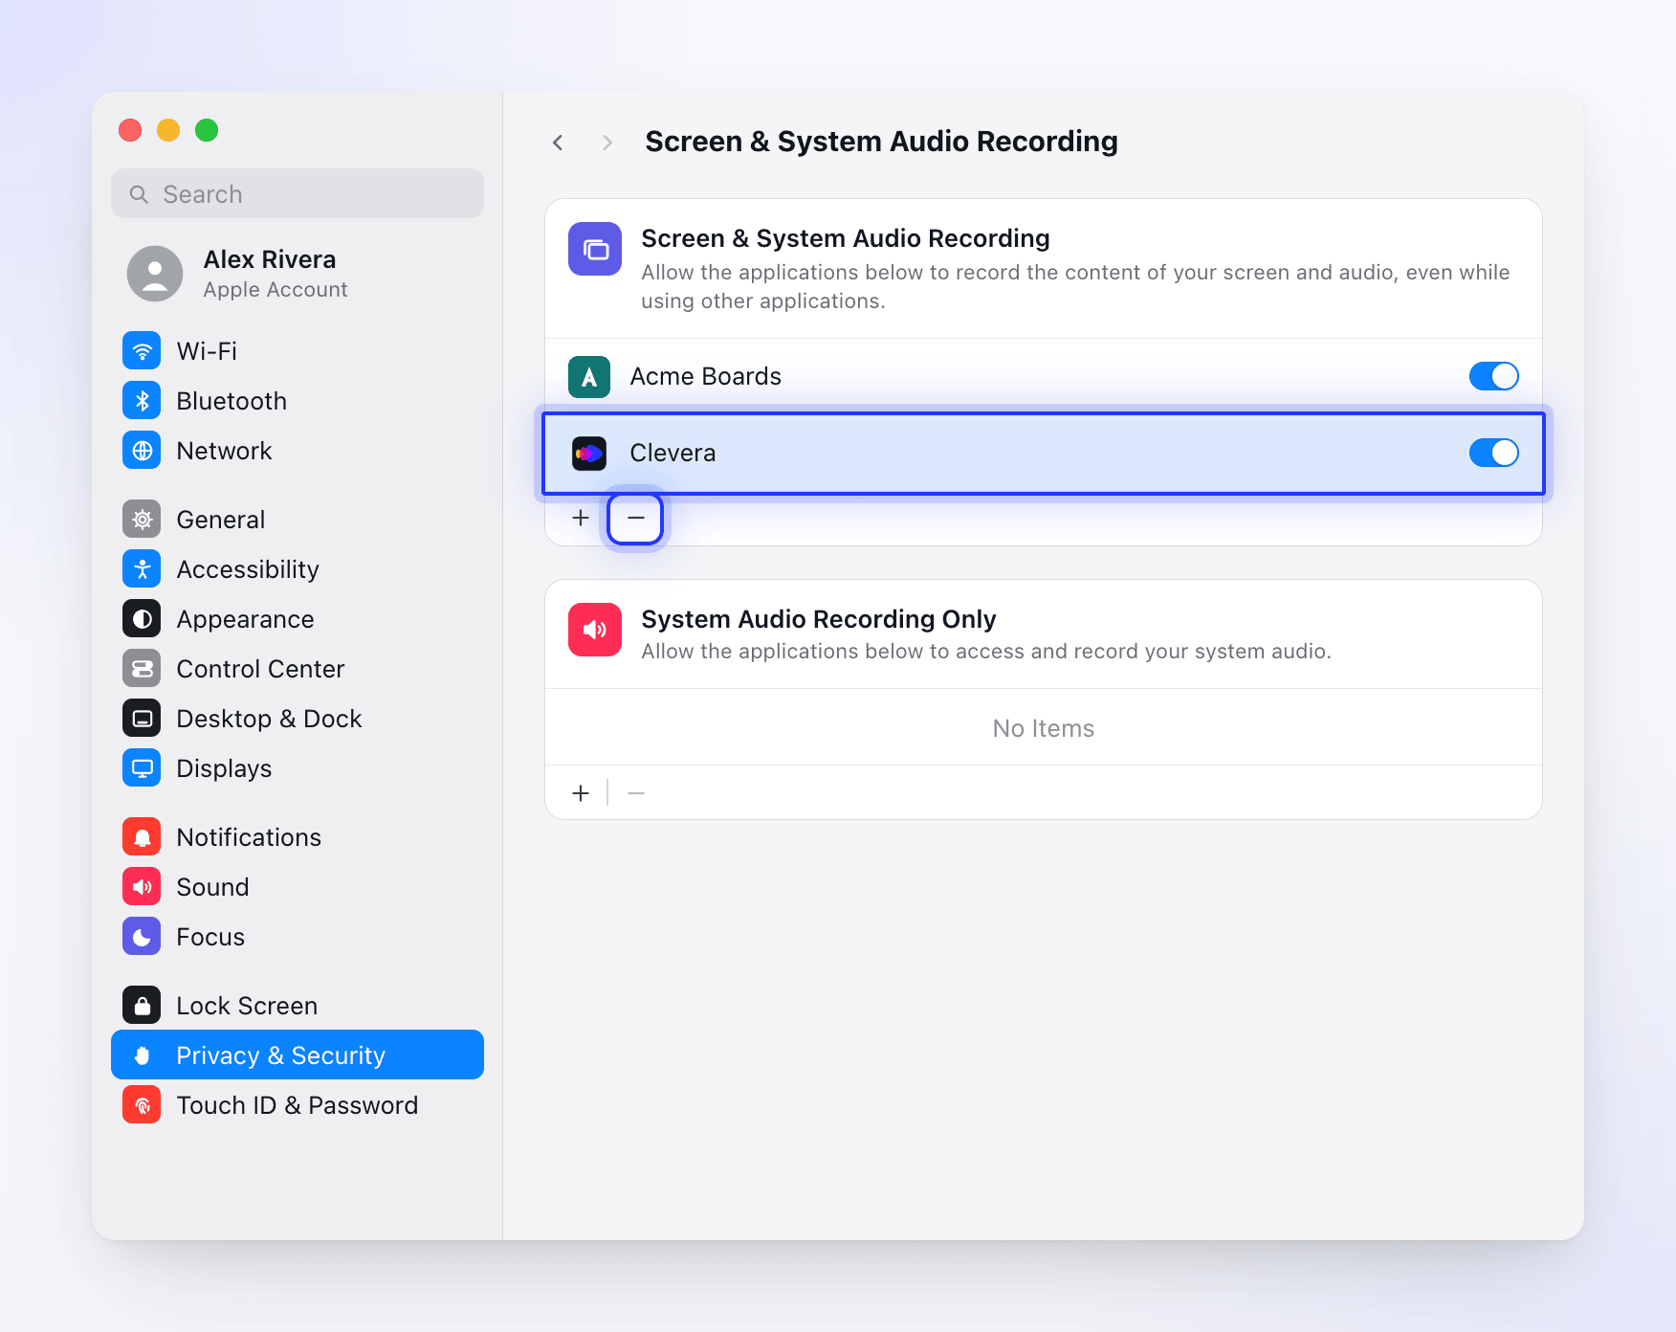
Task: Click the Acme Boards app icon
Action: pyautogui.click(x=589, y=376)
